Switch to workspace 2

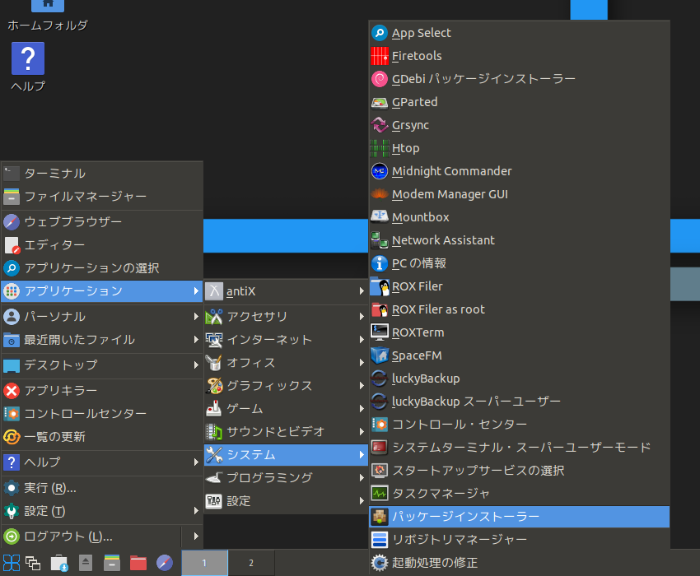coord(251,563)
